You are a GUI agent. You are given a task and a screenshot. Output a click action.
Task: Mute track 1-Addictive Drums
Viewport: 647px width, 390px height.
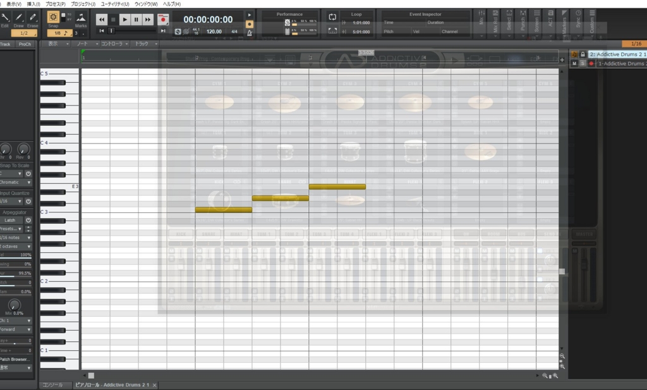(x=574, y=64)
